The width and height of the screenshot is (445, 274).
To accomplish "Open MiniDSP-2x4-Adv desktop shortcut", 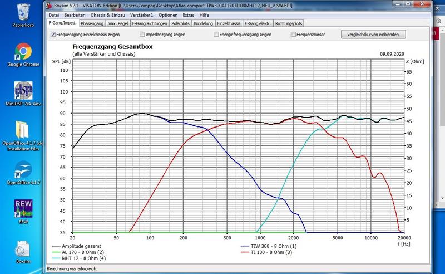I will [23, 92].
